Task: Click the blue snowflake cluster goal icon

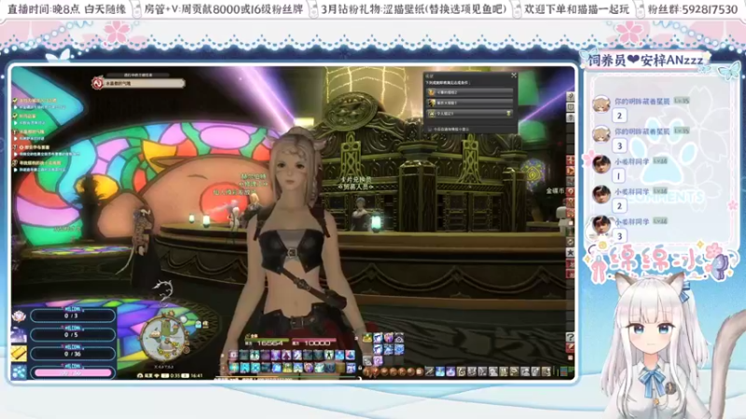Action: pyautogui.click(x=19, y=372)
